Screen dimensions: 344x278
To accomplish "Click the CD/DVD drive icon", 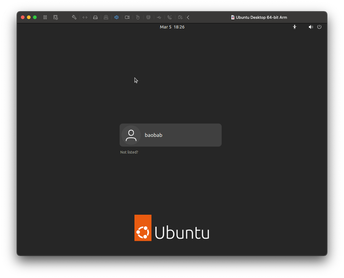I will click(106, 17).
